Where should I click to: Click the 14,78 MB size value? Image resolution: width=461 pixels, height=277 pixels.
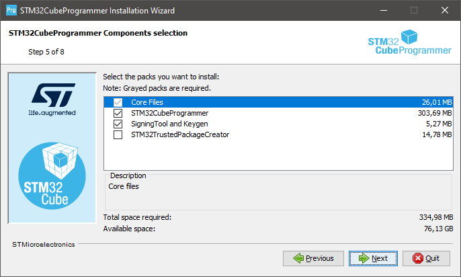pos(437,134)
